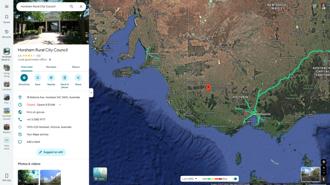Show your current location on map
Viewport: 330px width, 185px height.
[x=324, y=161]
